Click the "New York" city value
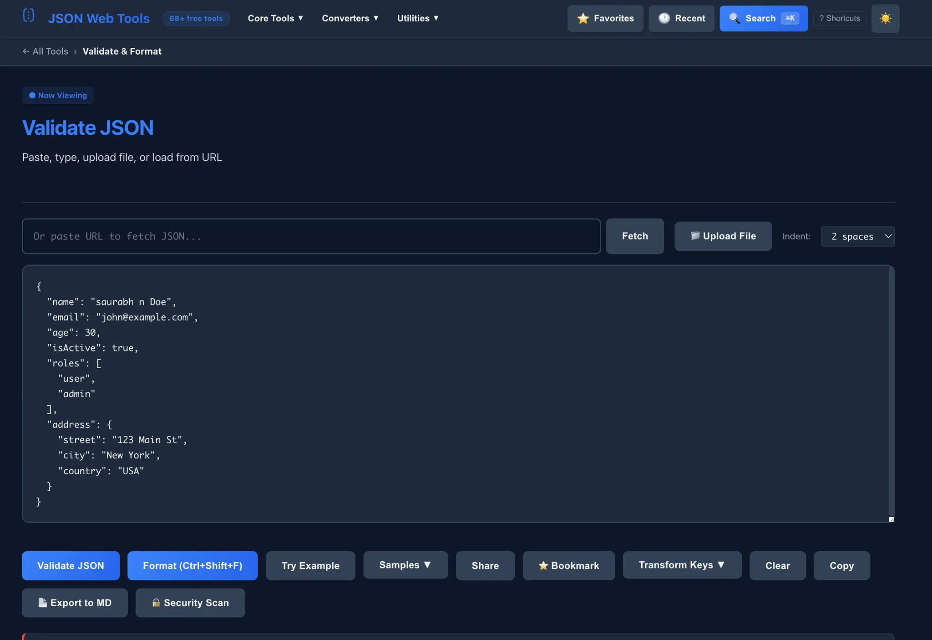 128,455
